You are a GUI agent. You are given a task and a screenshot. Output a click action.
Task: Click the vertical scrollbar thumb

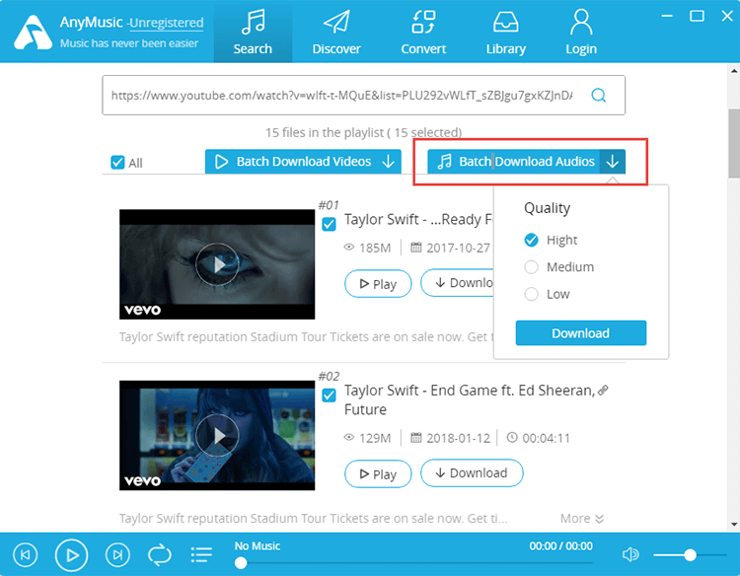(734, 143)
